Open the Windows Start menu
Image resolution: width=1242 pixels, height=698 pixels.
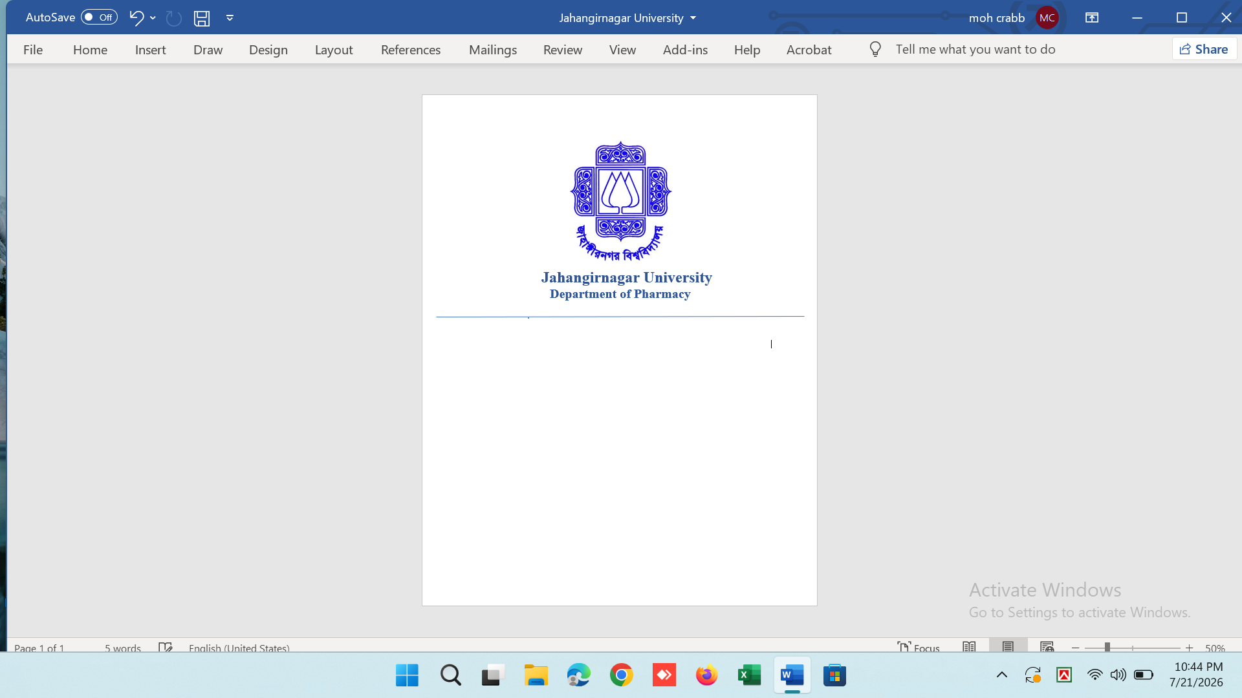point(407,675)
